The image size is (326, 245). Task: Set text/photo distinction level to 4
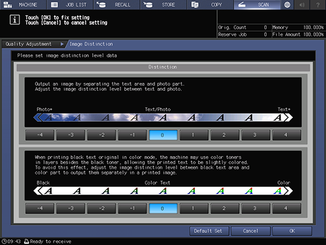click(287, 135)
